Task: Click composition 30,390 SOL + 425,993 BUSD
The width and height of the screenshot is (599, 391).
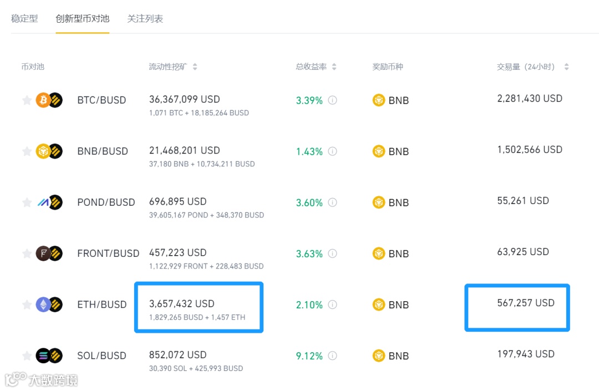Action: (196, 369)
